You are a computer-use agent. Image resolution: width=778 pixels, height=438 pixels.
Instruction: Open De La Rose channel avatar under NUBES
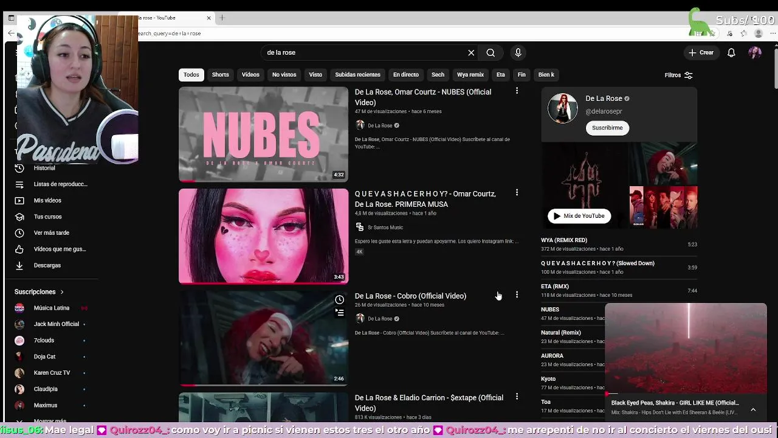pyautogui.click(x=360, y=125)
